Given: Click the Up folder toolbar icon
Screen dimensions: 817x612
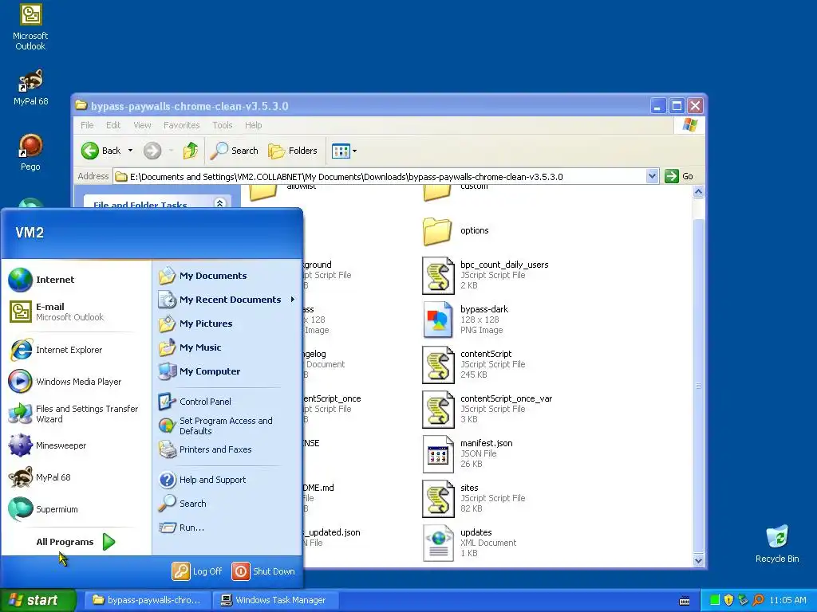Looking at the screenshot, I should click(x=190, y=151).
